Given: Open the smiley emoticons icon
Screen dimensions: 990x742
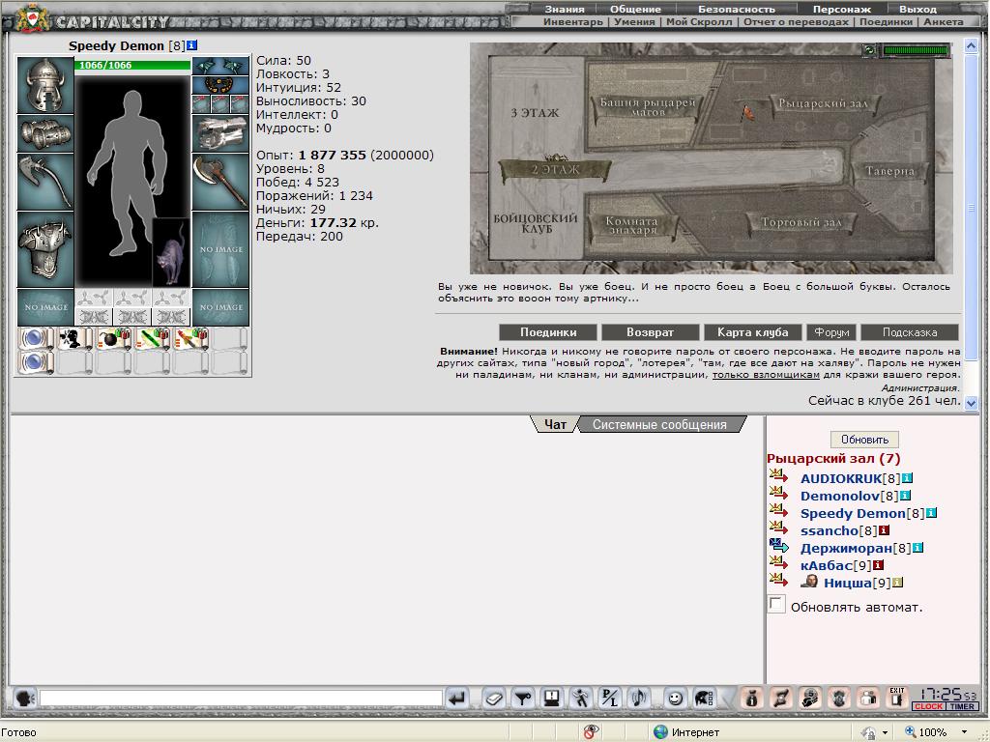Looking at the screenshot, I should pos(675,698).
